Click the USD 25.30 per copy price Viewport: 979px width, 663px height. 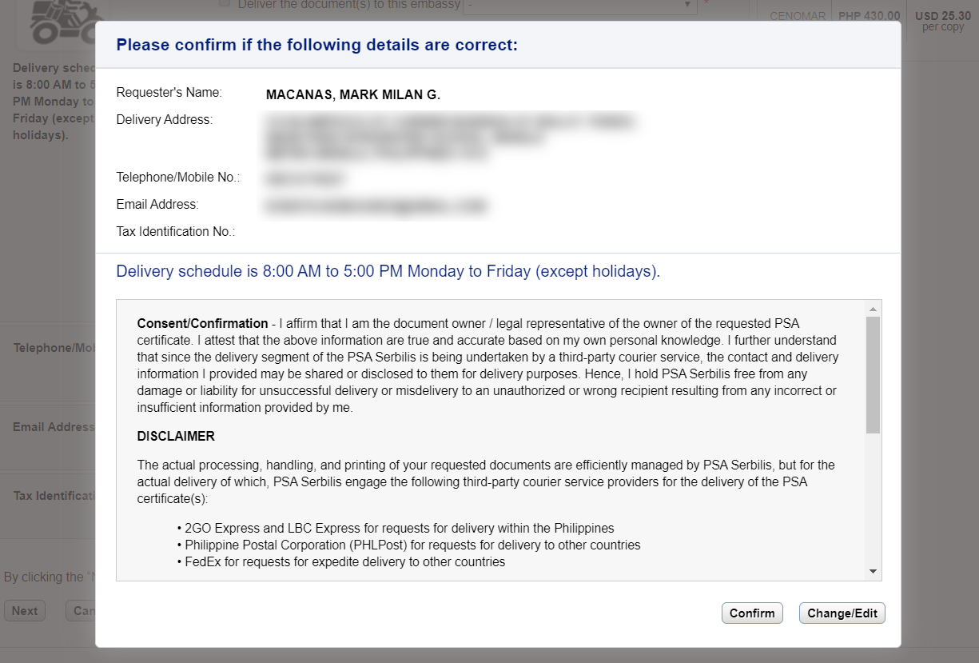tap(943, 21)
